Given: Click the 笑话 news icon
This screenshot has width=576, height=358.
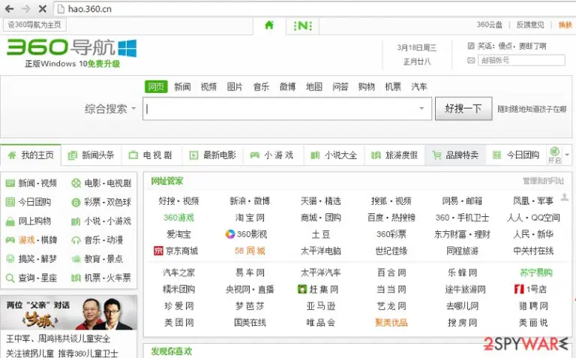Looking at the screenshot, I should coord(471,46).
